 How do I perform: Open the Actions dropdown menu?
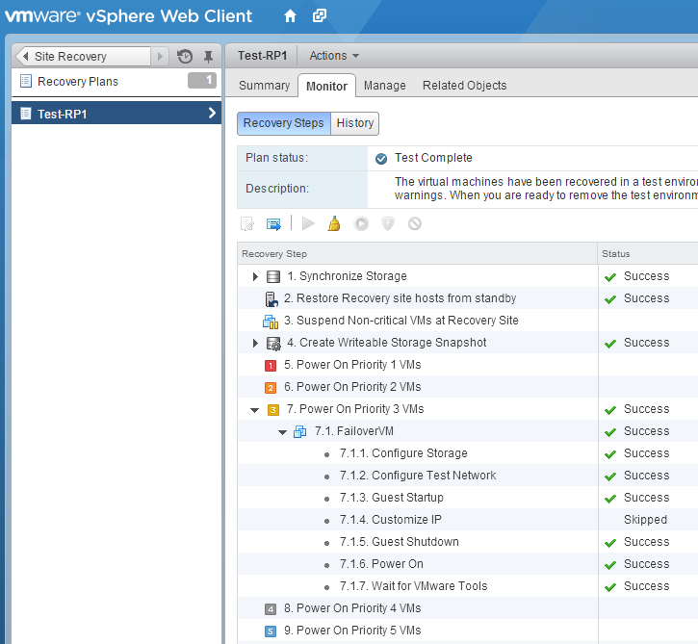coord(334,56)
